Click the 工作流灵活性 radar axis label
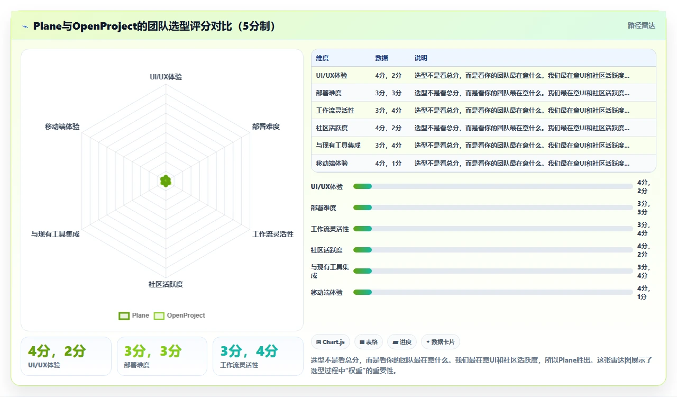Image resolution: width=677 pixels, height=397 pixels. 273,234
